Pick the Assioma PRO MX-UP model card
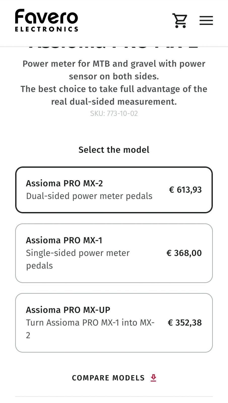This screenshot has width=228, height=403. 114,323
